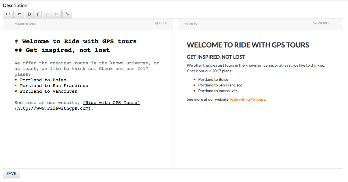Image resolution: width=348 pixels, height=182 pixels.
Task: Click the preview subheading 'GET INSPIRED, NOT LOST'
Action: [216, 57]
